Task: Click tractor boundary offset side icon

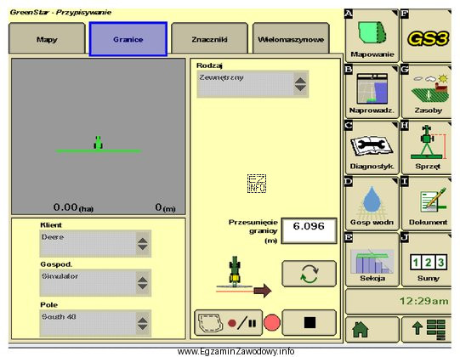Action: click(x=243, y=276)
